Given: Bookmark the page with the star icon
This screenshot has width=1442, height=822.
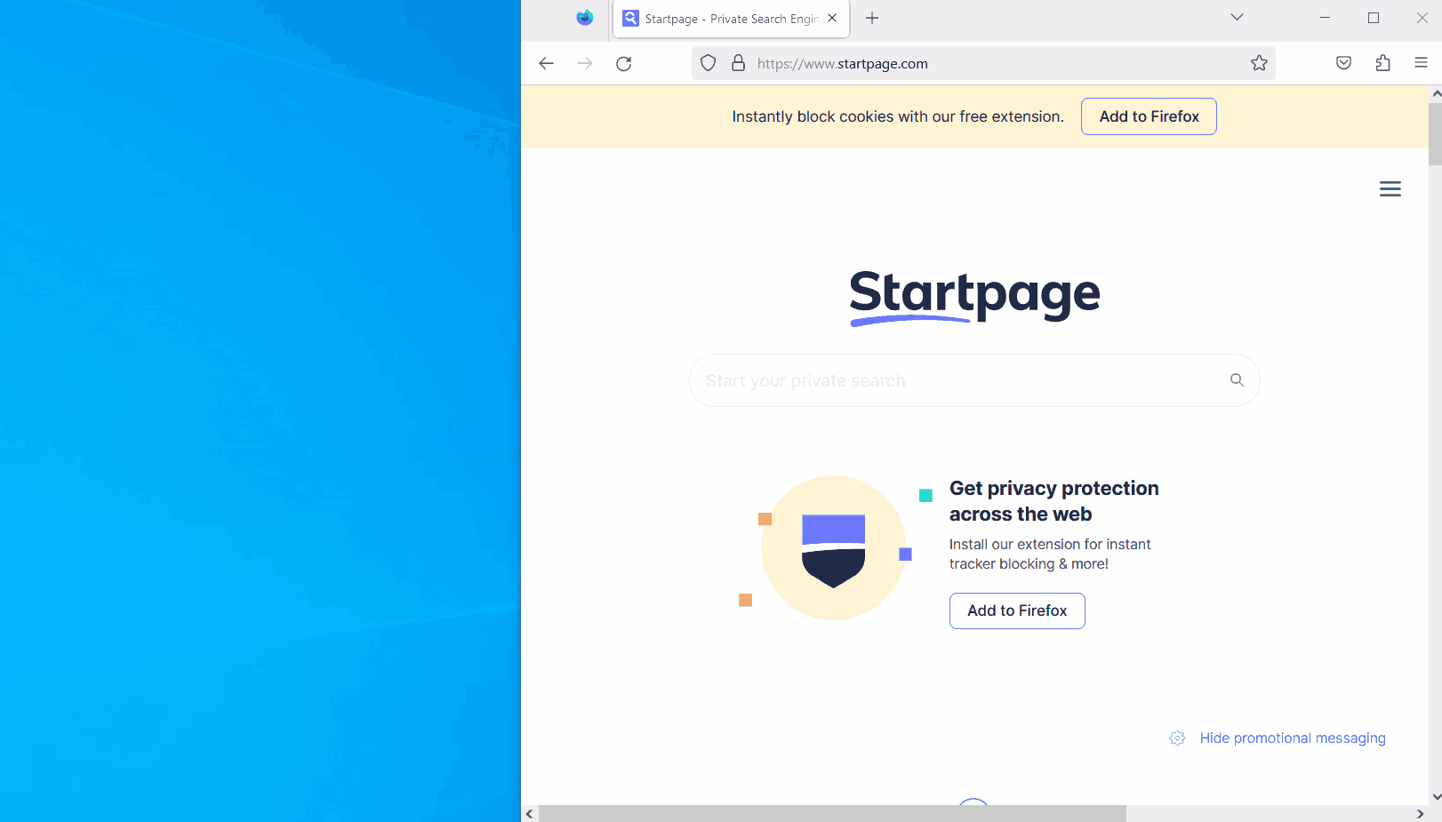Looking at the screenshot, I should (x=1259, y=63).
